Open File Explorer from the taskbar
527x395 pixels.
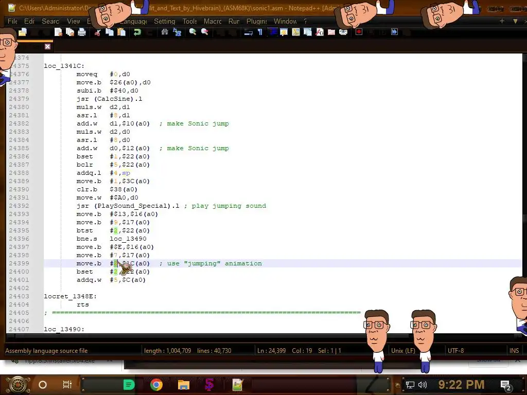[183, 385]
